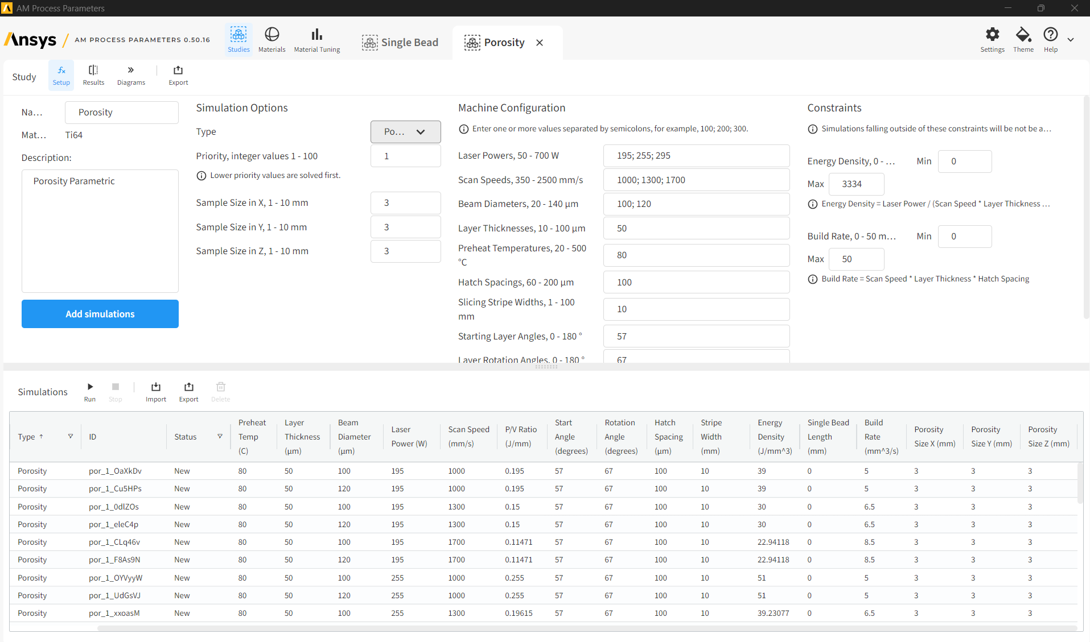1090x642 pixels.
Task: Switch to study Results view
Action: coord(93,75)
